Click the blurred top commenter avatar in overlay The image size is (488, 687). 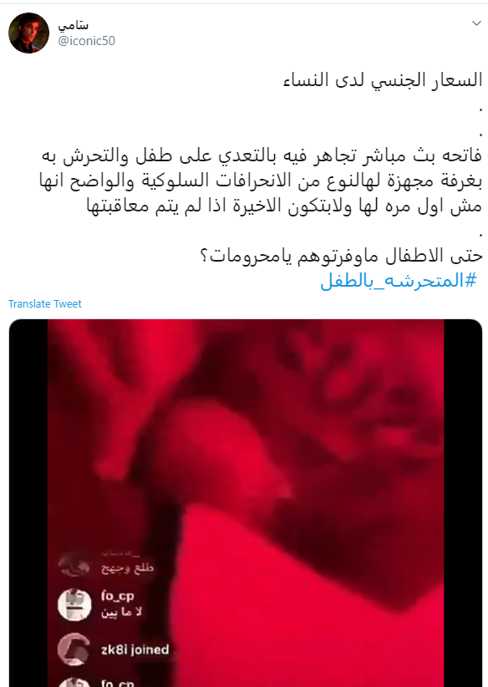point(74,564)
